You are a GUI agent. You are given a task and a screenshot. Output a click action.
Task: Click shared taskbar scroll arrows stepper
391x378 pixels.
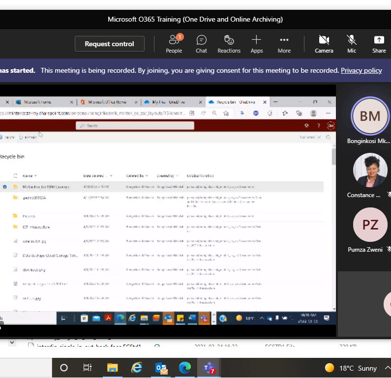coord(213,318)
